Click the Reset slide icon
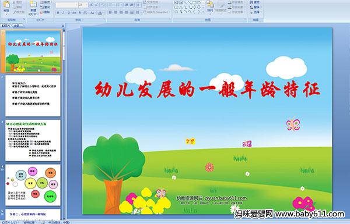The height and width of the screenshot is (224, 350). click(45, 7)
